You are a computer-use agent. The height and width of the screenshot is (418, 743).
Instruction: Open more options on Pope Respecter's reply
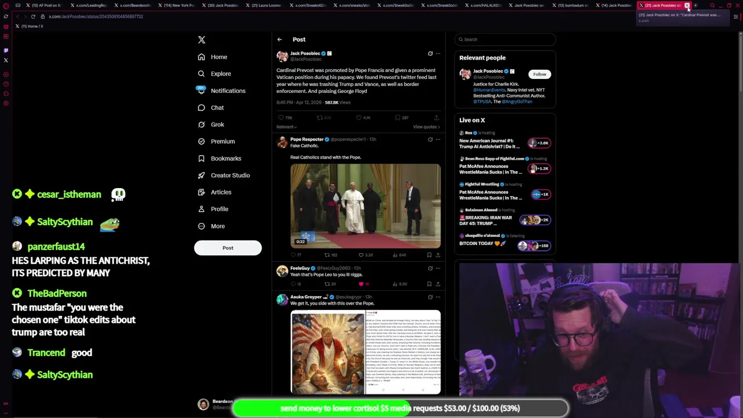(x=438, y=139)
